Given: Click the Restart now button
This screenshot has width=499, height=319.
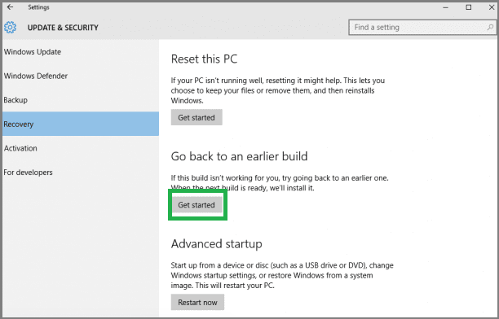Looking at the screenshot, I should coord(197,302).
